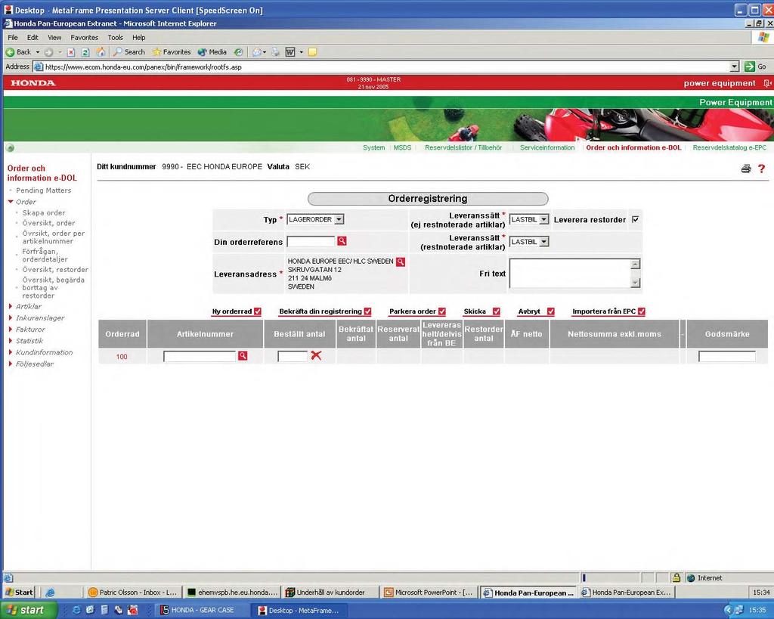Click the IE Forward arrow button
This screenshot has width=774, height=619.
pos(48,52)
